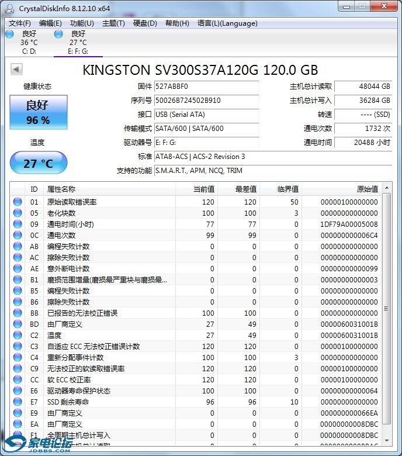Open the 硬盘(D) menu
This screenshot has width=402, height=456.
point(145,23)
